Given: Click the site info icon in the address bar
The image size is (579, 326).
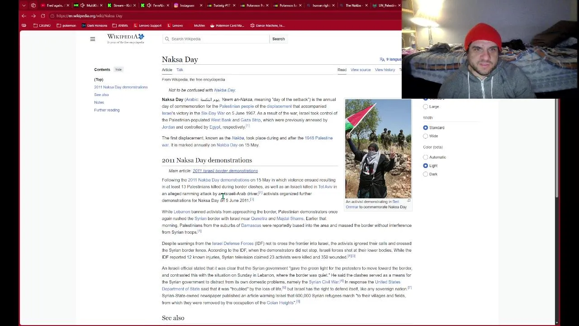Looking at the screenshot, I should pyautogui.click(x=52, y=16).
